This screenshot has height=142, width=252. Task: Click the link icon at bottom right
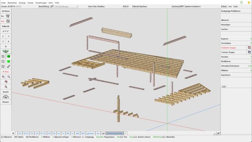point(219,133)
